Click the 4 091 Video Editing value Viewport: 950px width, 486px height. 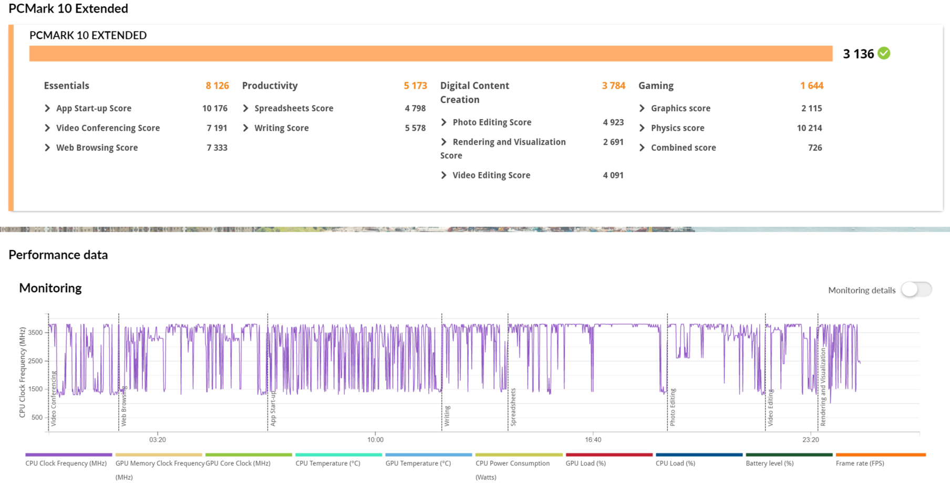(x=613, y=175)
